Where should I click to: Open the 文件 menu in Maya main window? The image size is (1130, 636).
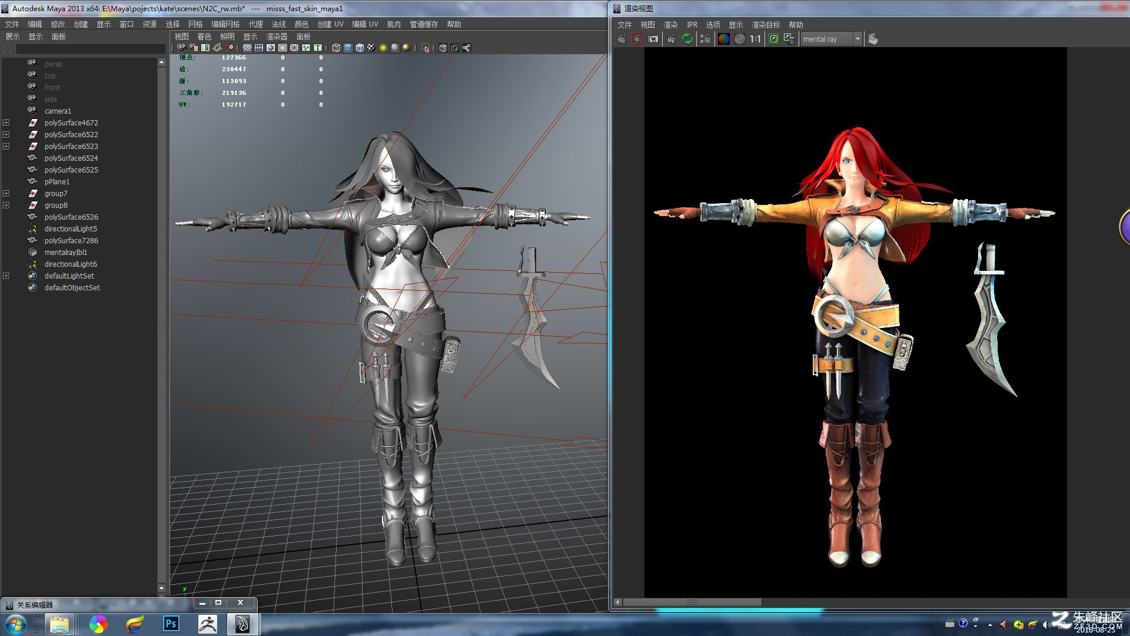tap(12, 24)
